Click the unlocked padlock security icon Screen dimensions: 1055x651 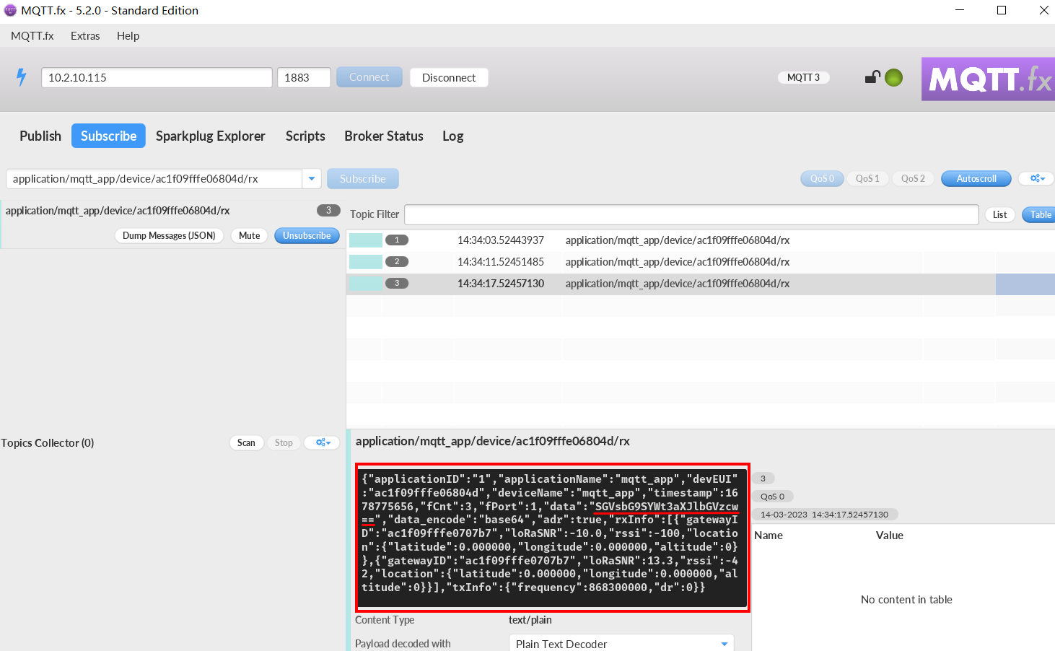[x=872, y=77]
